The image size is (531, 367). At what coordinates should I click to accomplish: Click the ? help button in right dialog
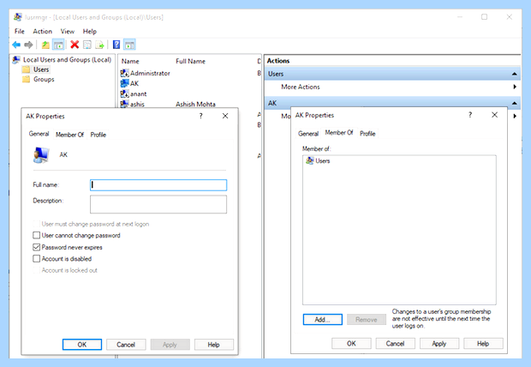pyautogui.click(x=470, y=115)
